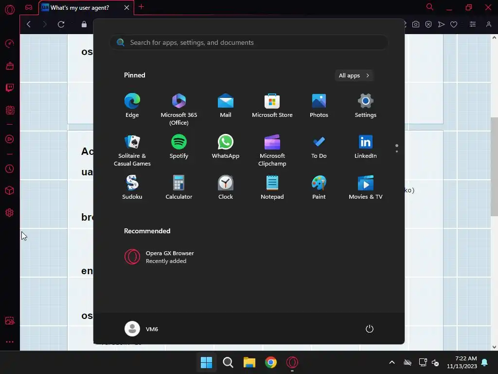Open WhatsApp pinned app
The height and width of the screenshot is (374, 498).
tap(226, 147)
